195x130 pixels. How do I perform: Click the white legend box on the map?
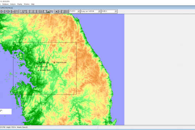tap(6, 112)
